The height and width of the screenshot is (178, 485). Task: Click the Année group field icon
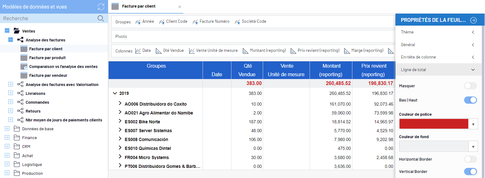click(138, 22)
